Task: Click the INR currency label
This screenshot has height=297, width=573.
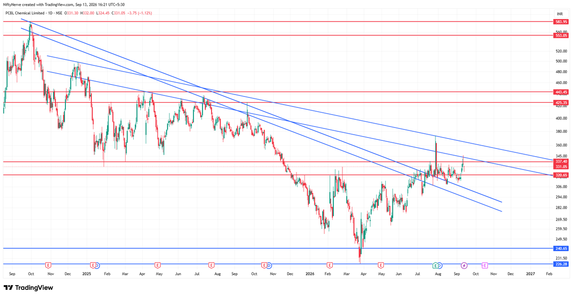Action: pos(559,13)
